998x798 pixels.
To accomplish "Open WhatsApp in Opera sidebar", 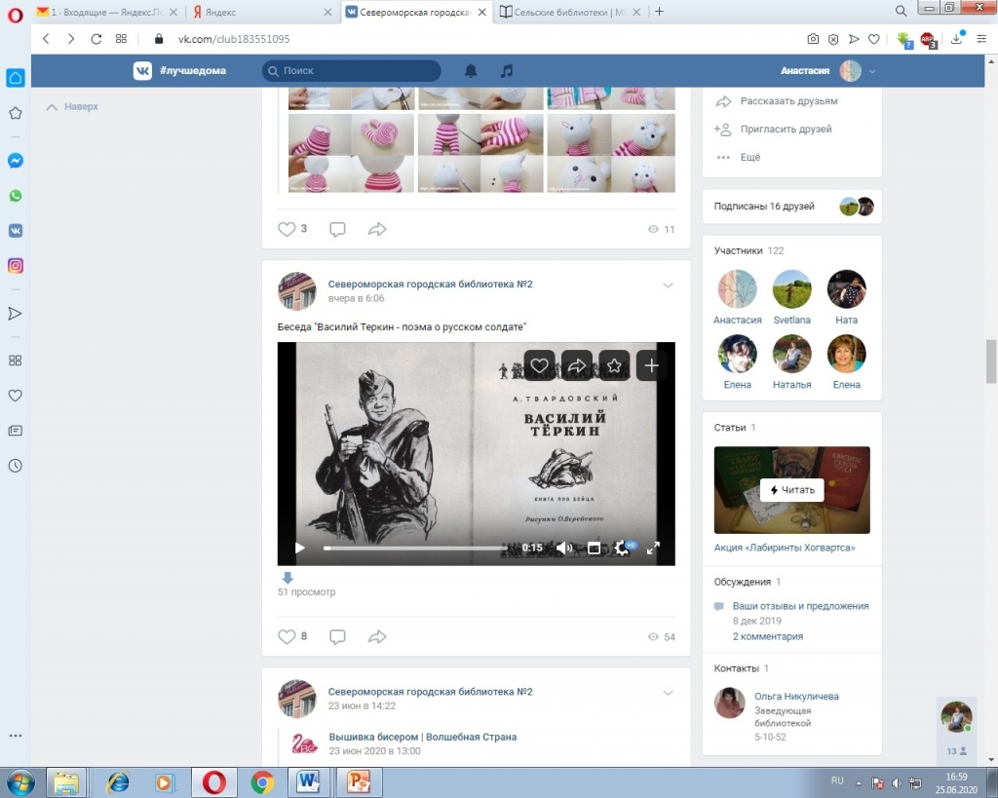I will coord(16,196).
